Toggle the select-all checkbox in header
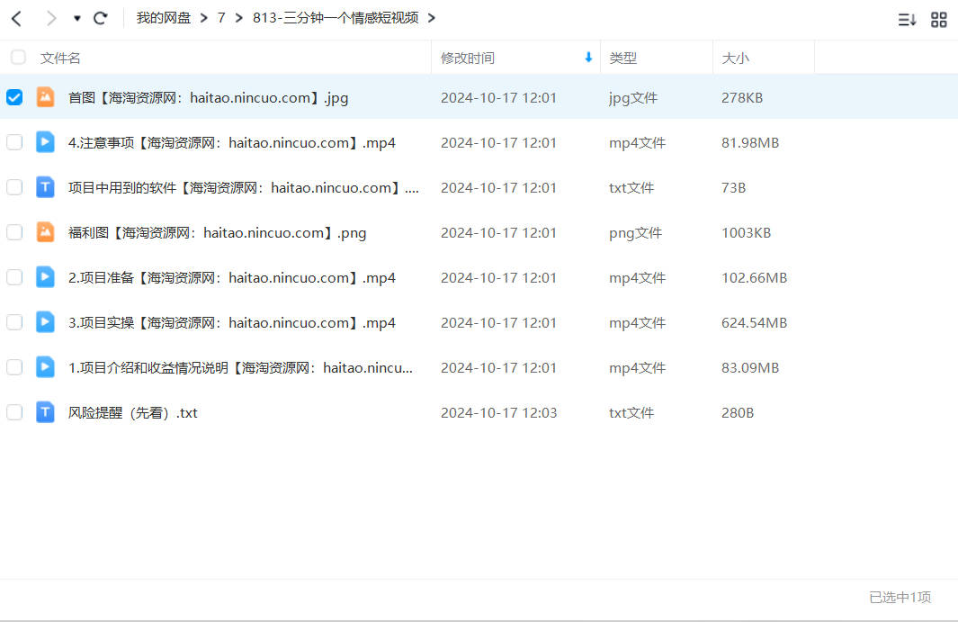This screenshot has height=622, width=958. (18, 58)
